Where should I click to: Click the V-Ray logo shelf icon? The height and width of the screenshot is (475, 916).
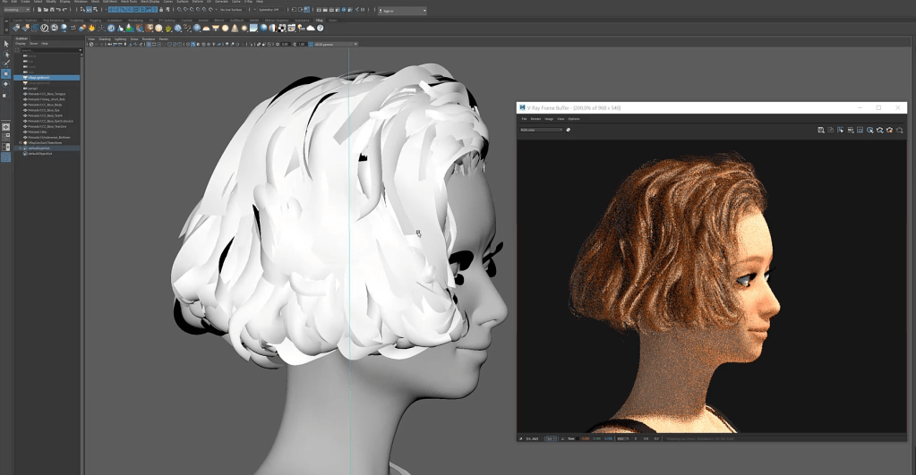(45, 28)
